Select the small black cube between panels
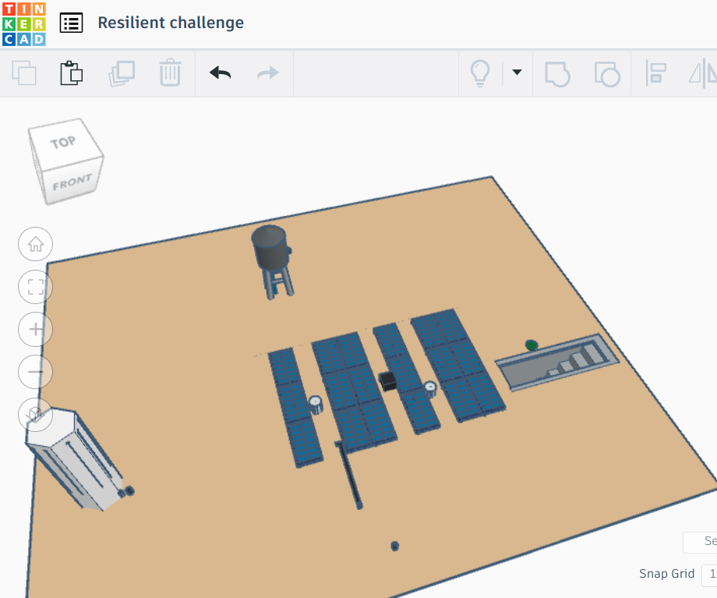 [388, 381]
